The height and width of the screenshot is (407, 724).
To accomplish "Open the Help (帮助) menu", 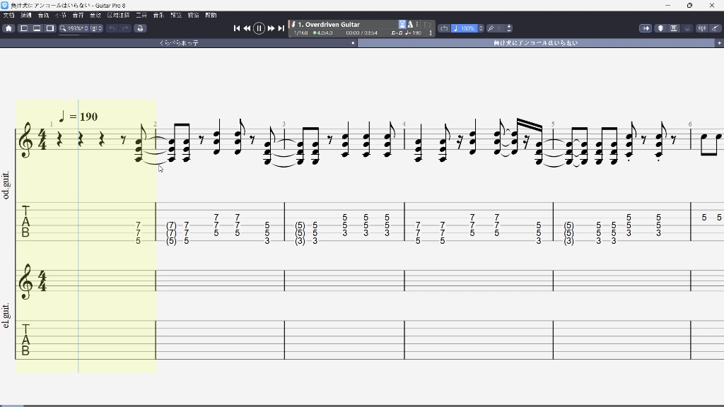I will tap(211, 16).
